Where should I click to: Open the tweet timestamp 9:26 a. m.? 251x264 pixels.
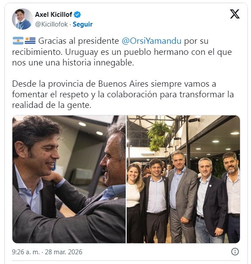pyautogui.click(x=26, y=252)
